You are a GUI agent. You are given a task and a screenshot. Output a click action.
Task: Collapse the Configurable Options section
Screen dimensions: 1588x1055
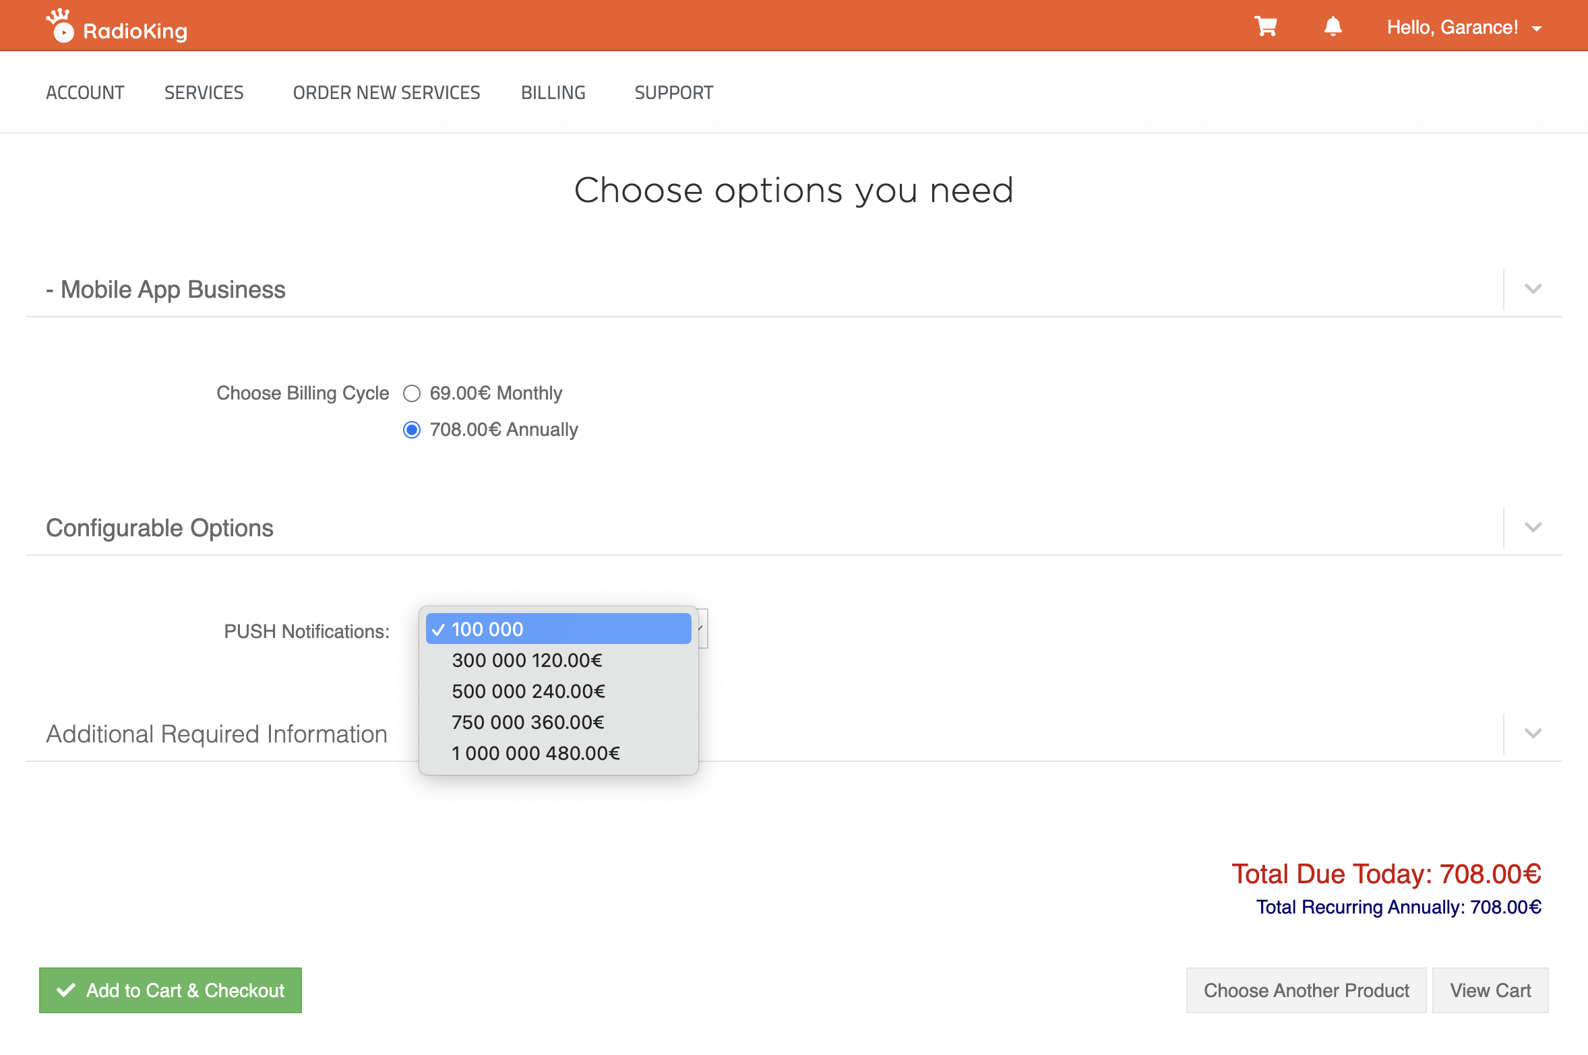pos(1533,527)
